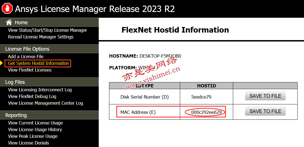Screen dimensions: 304x147
Task: Click the red Ansys stop-hand logo icon
Action: (x=7, y=9)
